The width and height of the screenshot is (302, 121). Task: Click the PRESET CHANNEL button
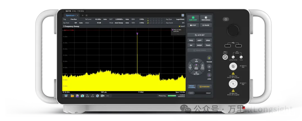192,87
